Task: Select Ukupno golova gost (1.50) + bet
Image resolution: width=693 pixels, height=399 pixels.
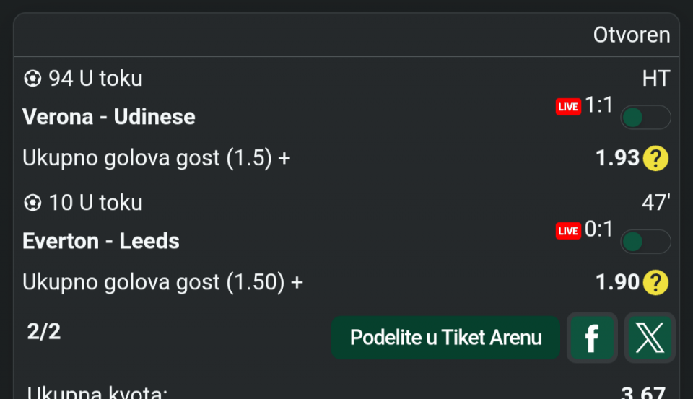Action: pyautogui.click(x=162, y=282)
